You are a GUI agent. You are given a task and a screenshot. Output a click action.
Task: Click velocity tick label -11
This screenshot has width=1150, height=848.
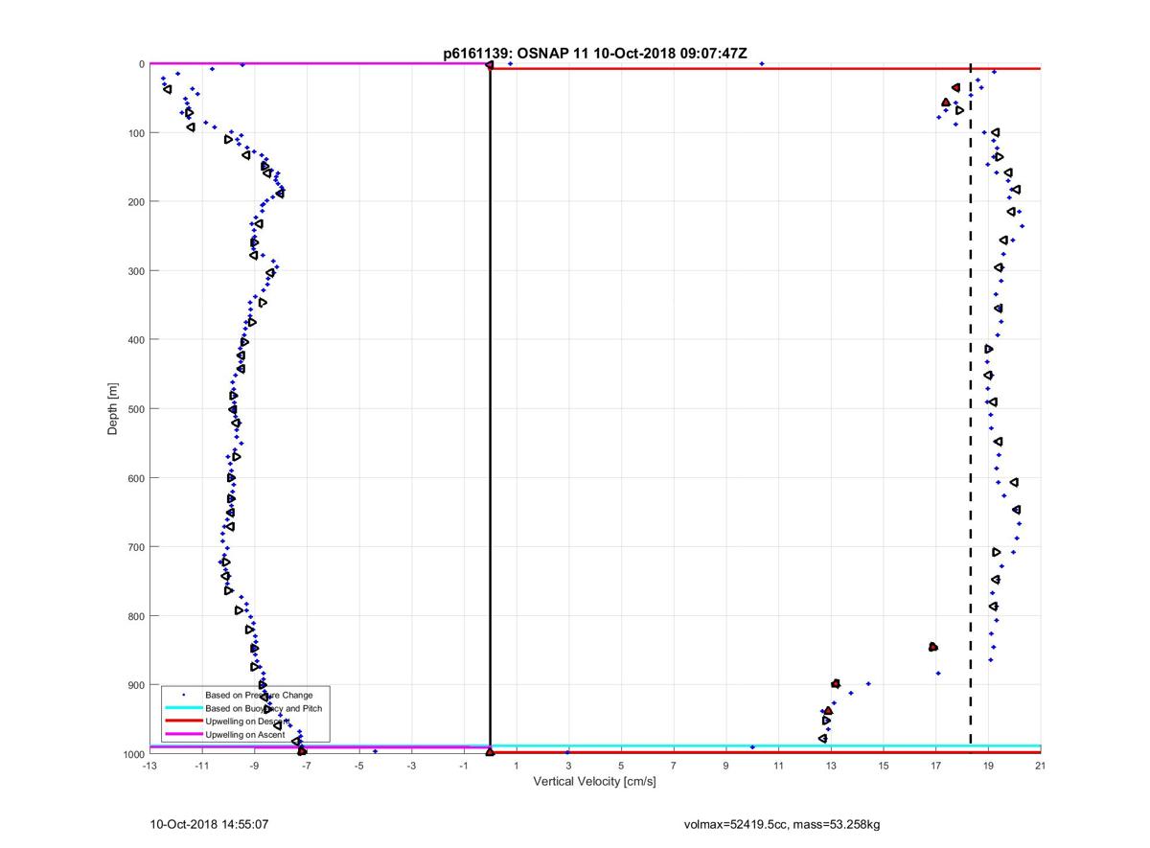[202, 766]
